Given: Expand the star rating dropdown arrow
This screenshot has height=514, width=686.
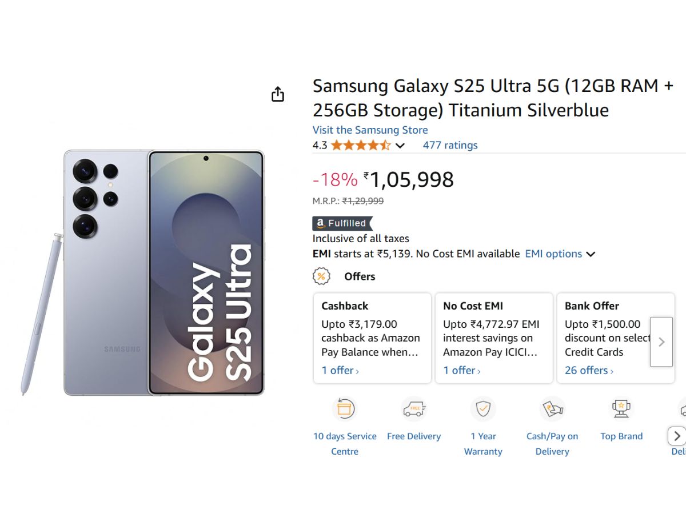Looking at the screenshot, I should point(400,146).
